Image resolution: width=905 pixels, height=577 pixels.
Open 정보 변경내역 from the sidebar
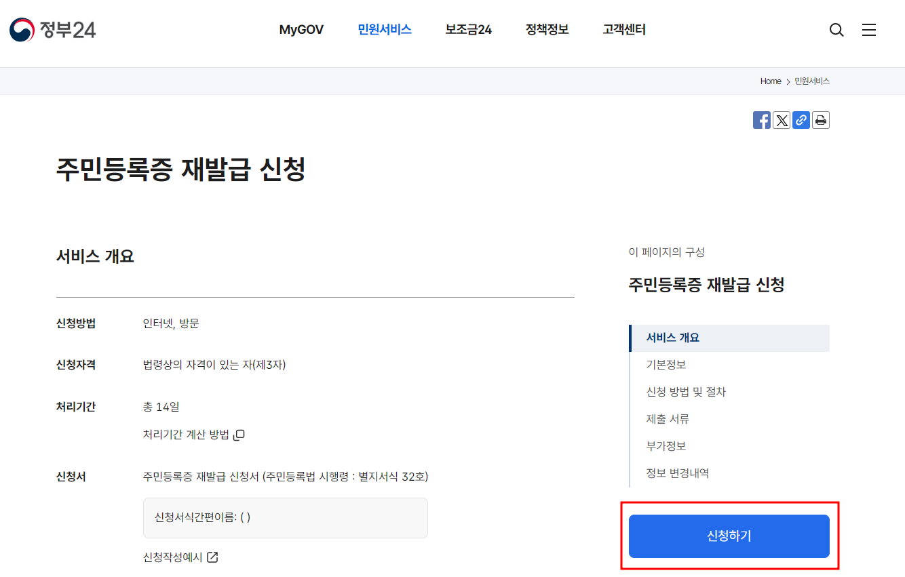(678, 473)
